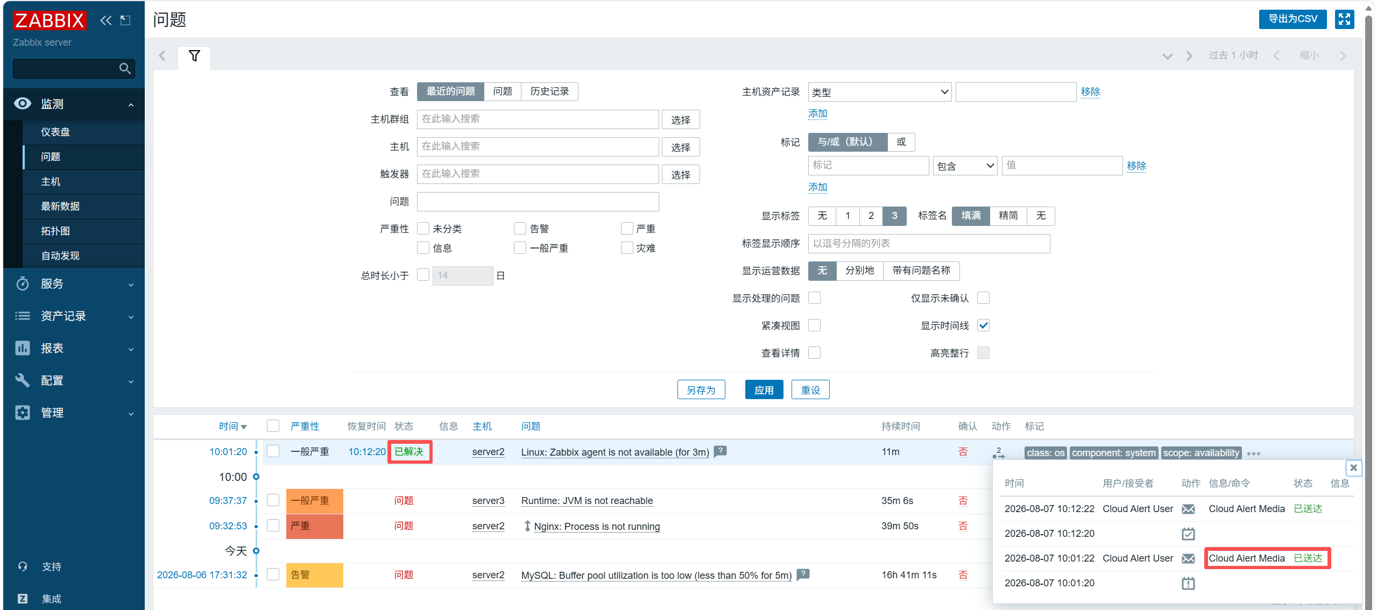1377x610 pixels.
Task: Show more tags via three-dots icon
Action: pos(1254,453)
